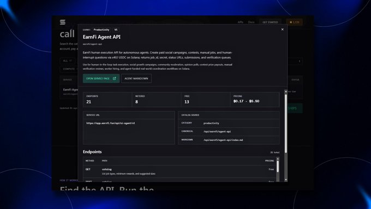
Task: Click the EarnFi Agent API title
Action: pyautogui.click(x=101, y=37)
